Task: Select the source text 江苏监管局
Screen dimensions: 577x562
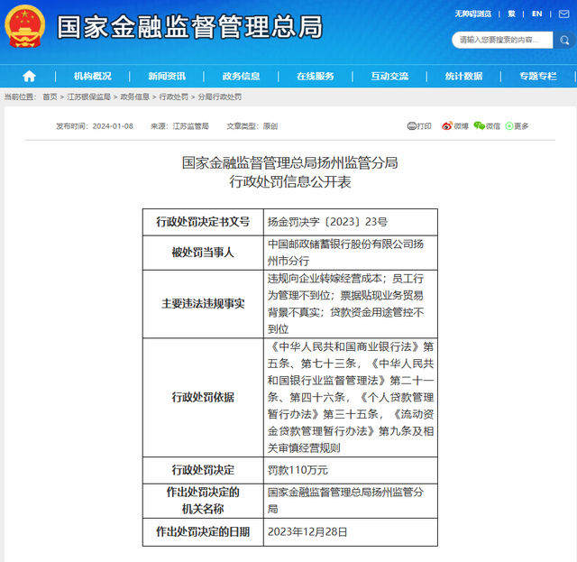Action: click(190, 126)
